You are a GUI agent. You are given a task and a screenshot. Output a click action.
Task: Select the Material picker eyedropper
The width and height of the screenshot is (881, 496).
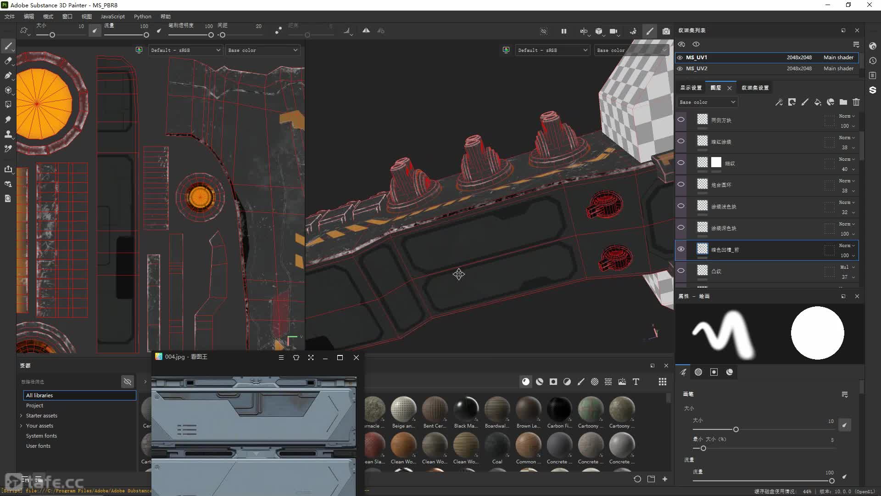pyautogui.click(x=8, y=149)
